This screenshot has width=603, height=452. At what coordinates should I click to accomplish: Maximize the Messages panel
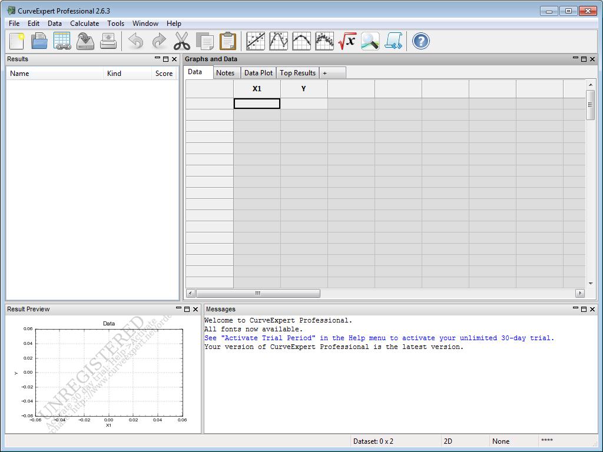pos(584,310)
